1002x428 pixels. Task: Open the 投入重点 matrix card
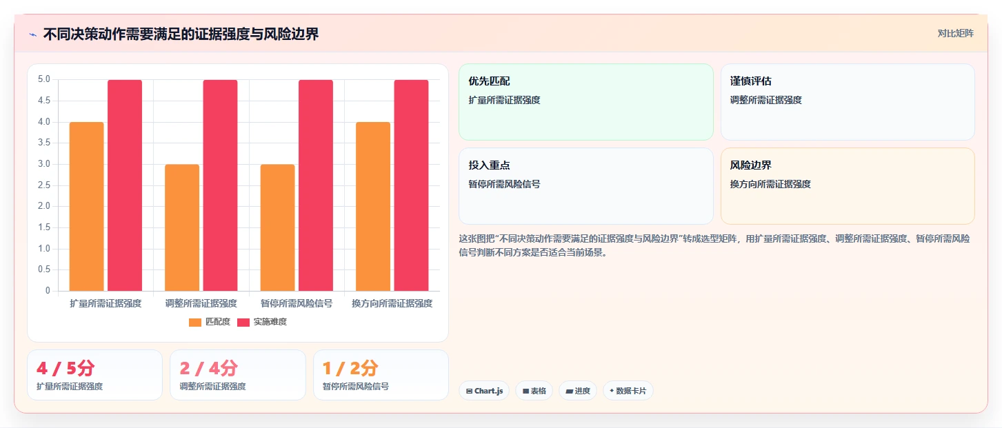[x=586, y=186]
